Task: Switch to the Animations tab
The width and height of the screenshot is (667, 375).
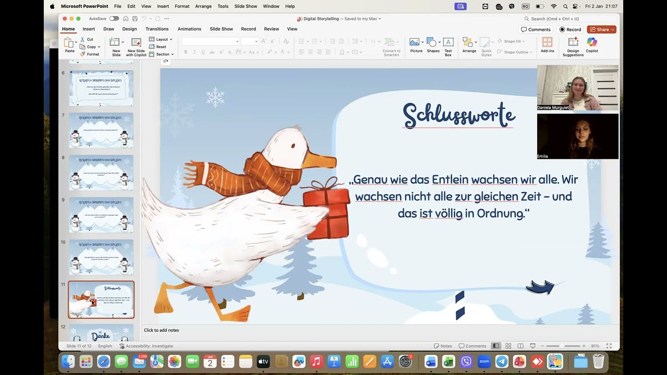Action: (189, 29)
